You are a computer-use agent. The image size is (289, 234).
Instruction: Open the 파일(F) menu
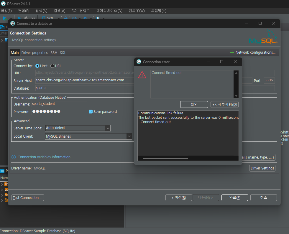tap(6, 11)
